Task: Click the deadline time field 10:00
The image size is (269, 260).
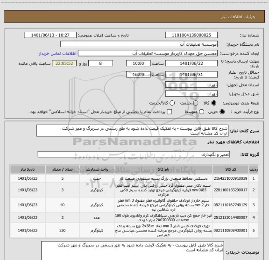Action: pos(138,63)
